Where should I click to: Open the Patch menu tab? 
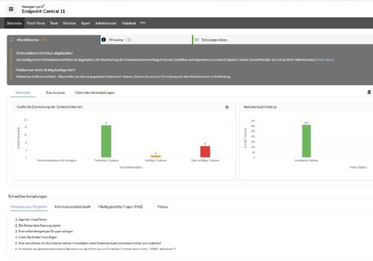click(36, 23)
